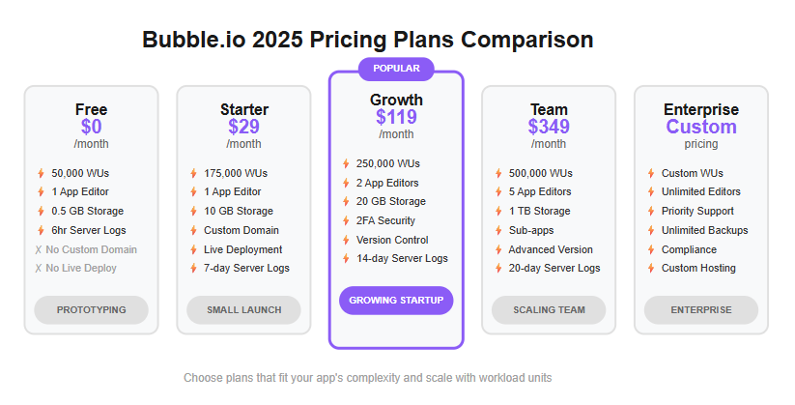Click the lightning icon beside Custom Domain in Starter

pos(193,231)
